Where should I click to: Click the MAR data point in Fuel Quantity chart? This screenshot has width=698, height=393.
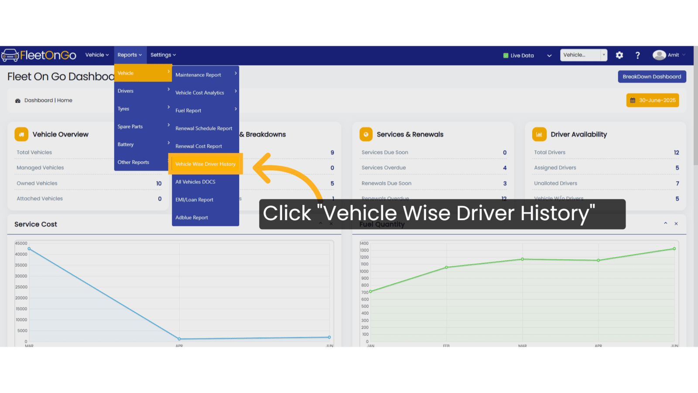pos(522,259)
